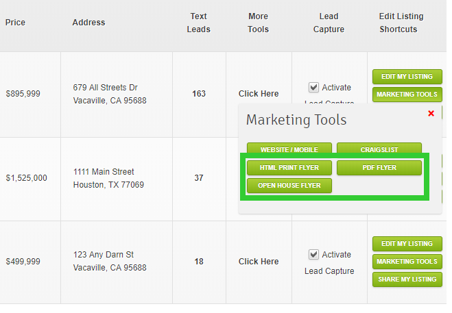This screenshot has height=313, width=452.
Task: Select the $499,999 price cell
Action: point(23,262)
